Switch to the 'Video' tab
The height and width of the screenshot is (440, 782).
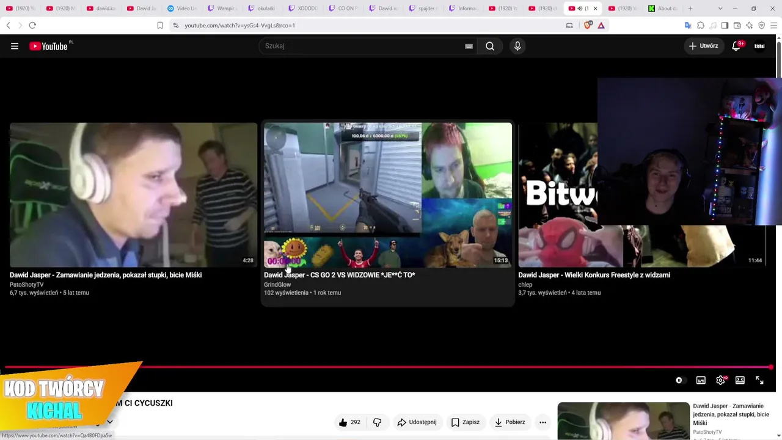[x=181, y=9]
